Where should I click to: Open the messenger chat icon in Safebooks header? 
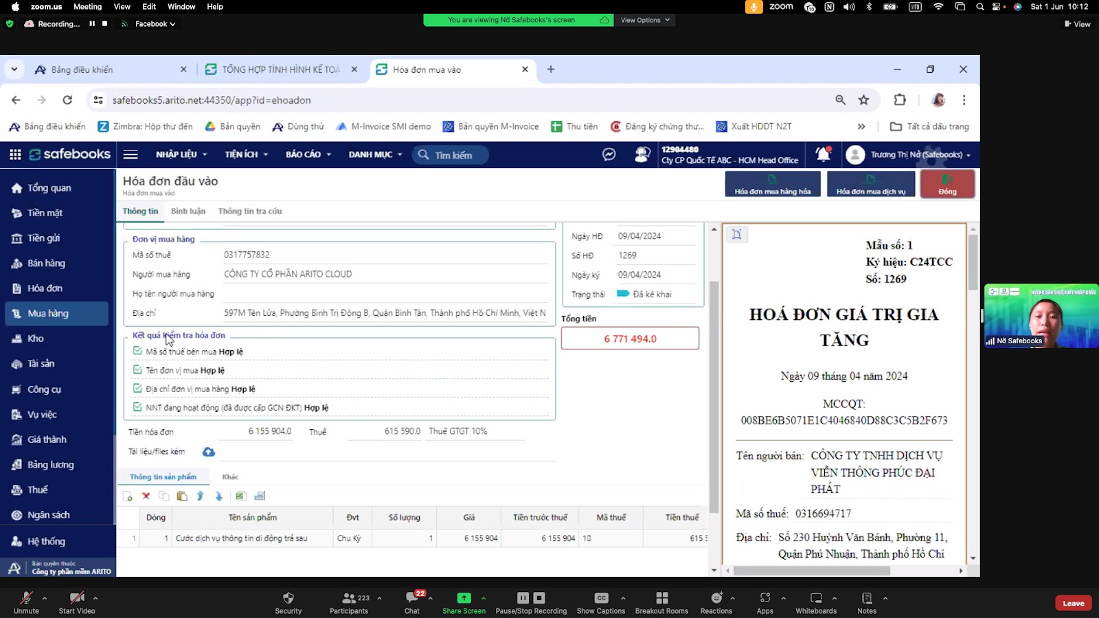coord(609,154)
